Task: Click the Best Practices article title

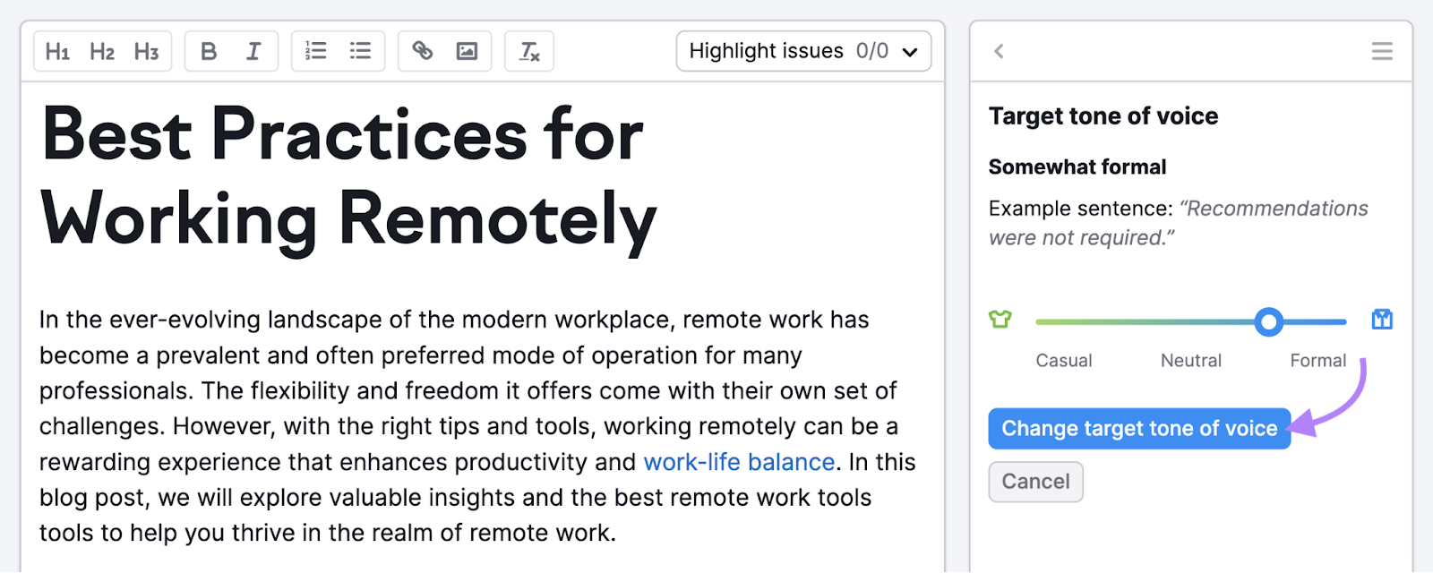Action: coord(348,177)
